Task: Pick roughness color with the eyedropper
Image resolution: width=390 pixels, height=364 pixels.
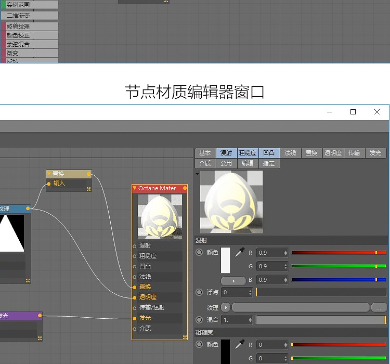Action: [x=240, y=344]
